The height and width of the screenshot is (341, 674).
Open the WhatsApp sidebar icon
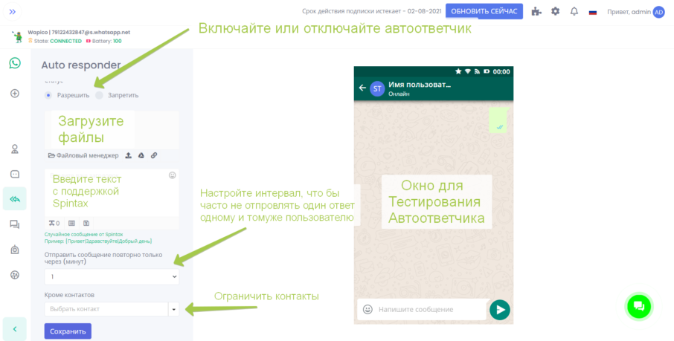point(15,63)
